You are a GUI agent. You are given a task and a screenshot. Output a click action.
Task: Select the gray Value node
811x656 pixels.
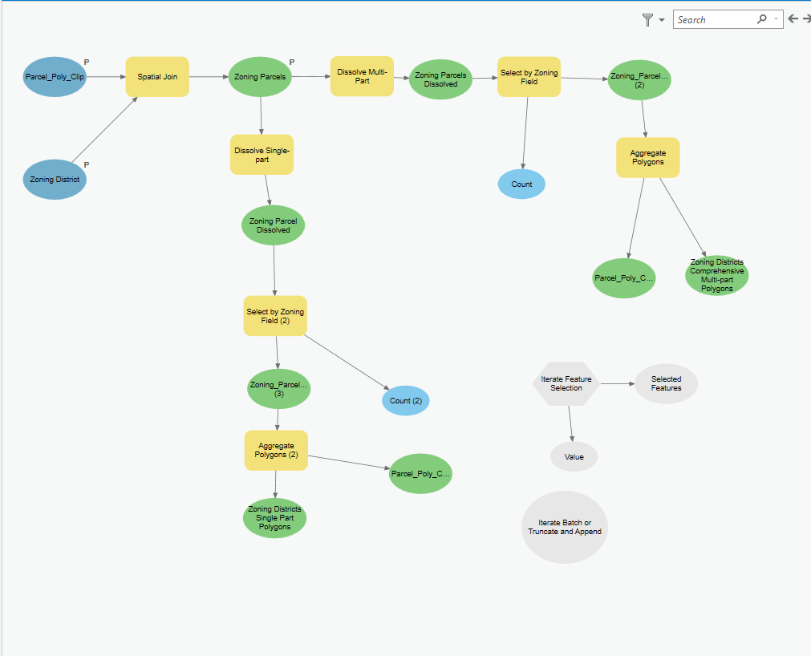coord(574,457)
